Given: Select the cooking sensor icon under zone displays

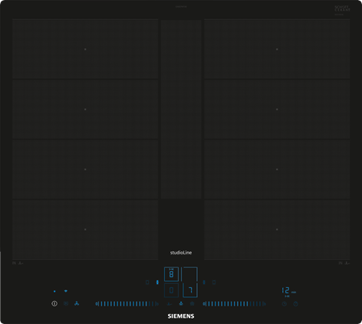Looking at the screenshot, I should [x=181, y=304].
